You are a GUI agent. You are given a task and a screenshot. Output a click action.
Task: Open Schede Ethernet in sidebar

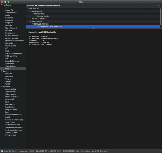coord(12,61)
